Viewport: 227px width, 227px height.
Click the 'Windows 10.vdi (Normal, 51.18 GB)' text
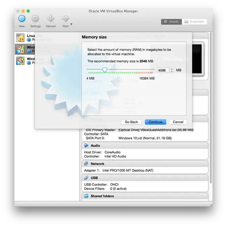pyautogui.click(x=145, y=138)
